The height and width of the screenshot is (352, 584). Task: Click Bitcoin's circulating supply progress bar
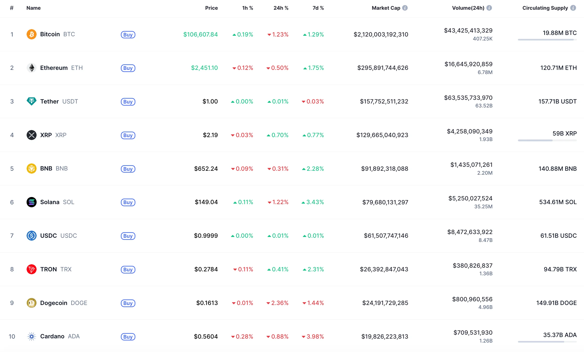coord(547,40)
